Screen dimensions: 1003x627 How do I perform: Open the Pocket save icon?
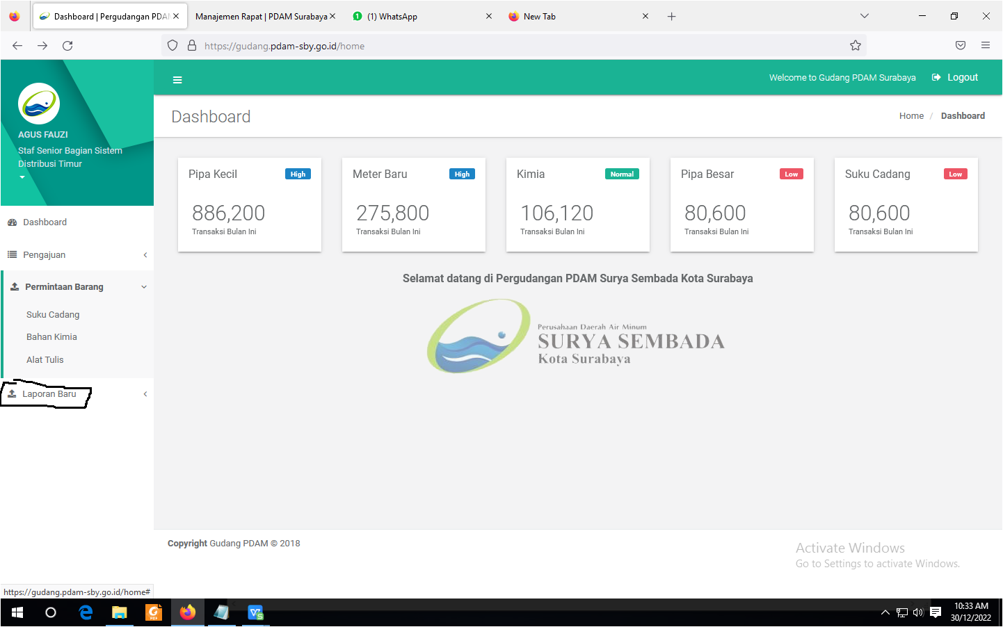[x=961, y=46]
